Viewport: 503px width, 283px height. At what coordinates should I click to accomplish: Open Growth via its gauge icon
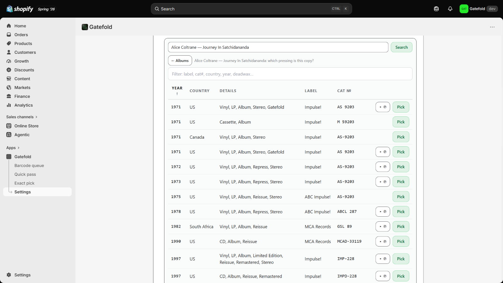click(9, 61)
